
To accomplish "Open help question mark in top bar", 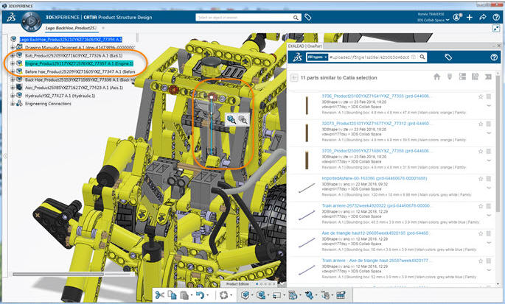I will (x=496, y=18).
